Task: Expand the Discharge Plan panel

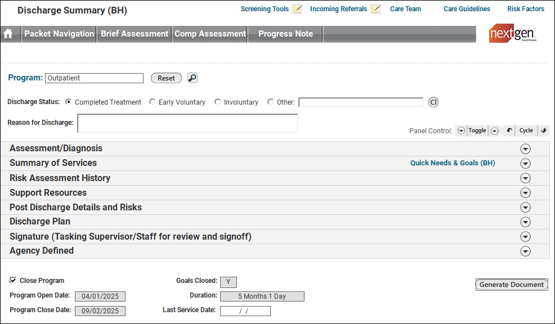Action: point(525,222)
